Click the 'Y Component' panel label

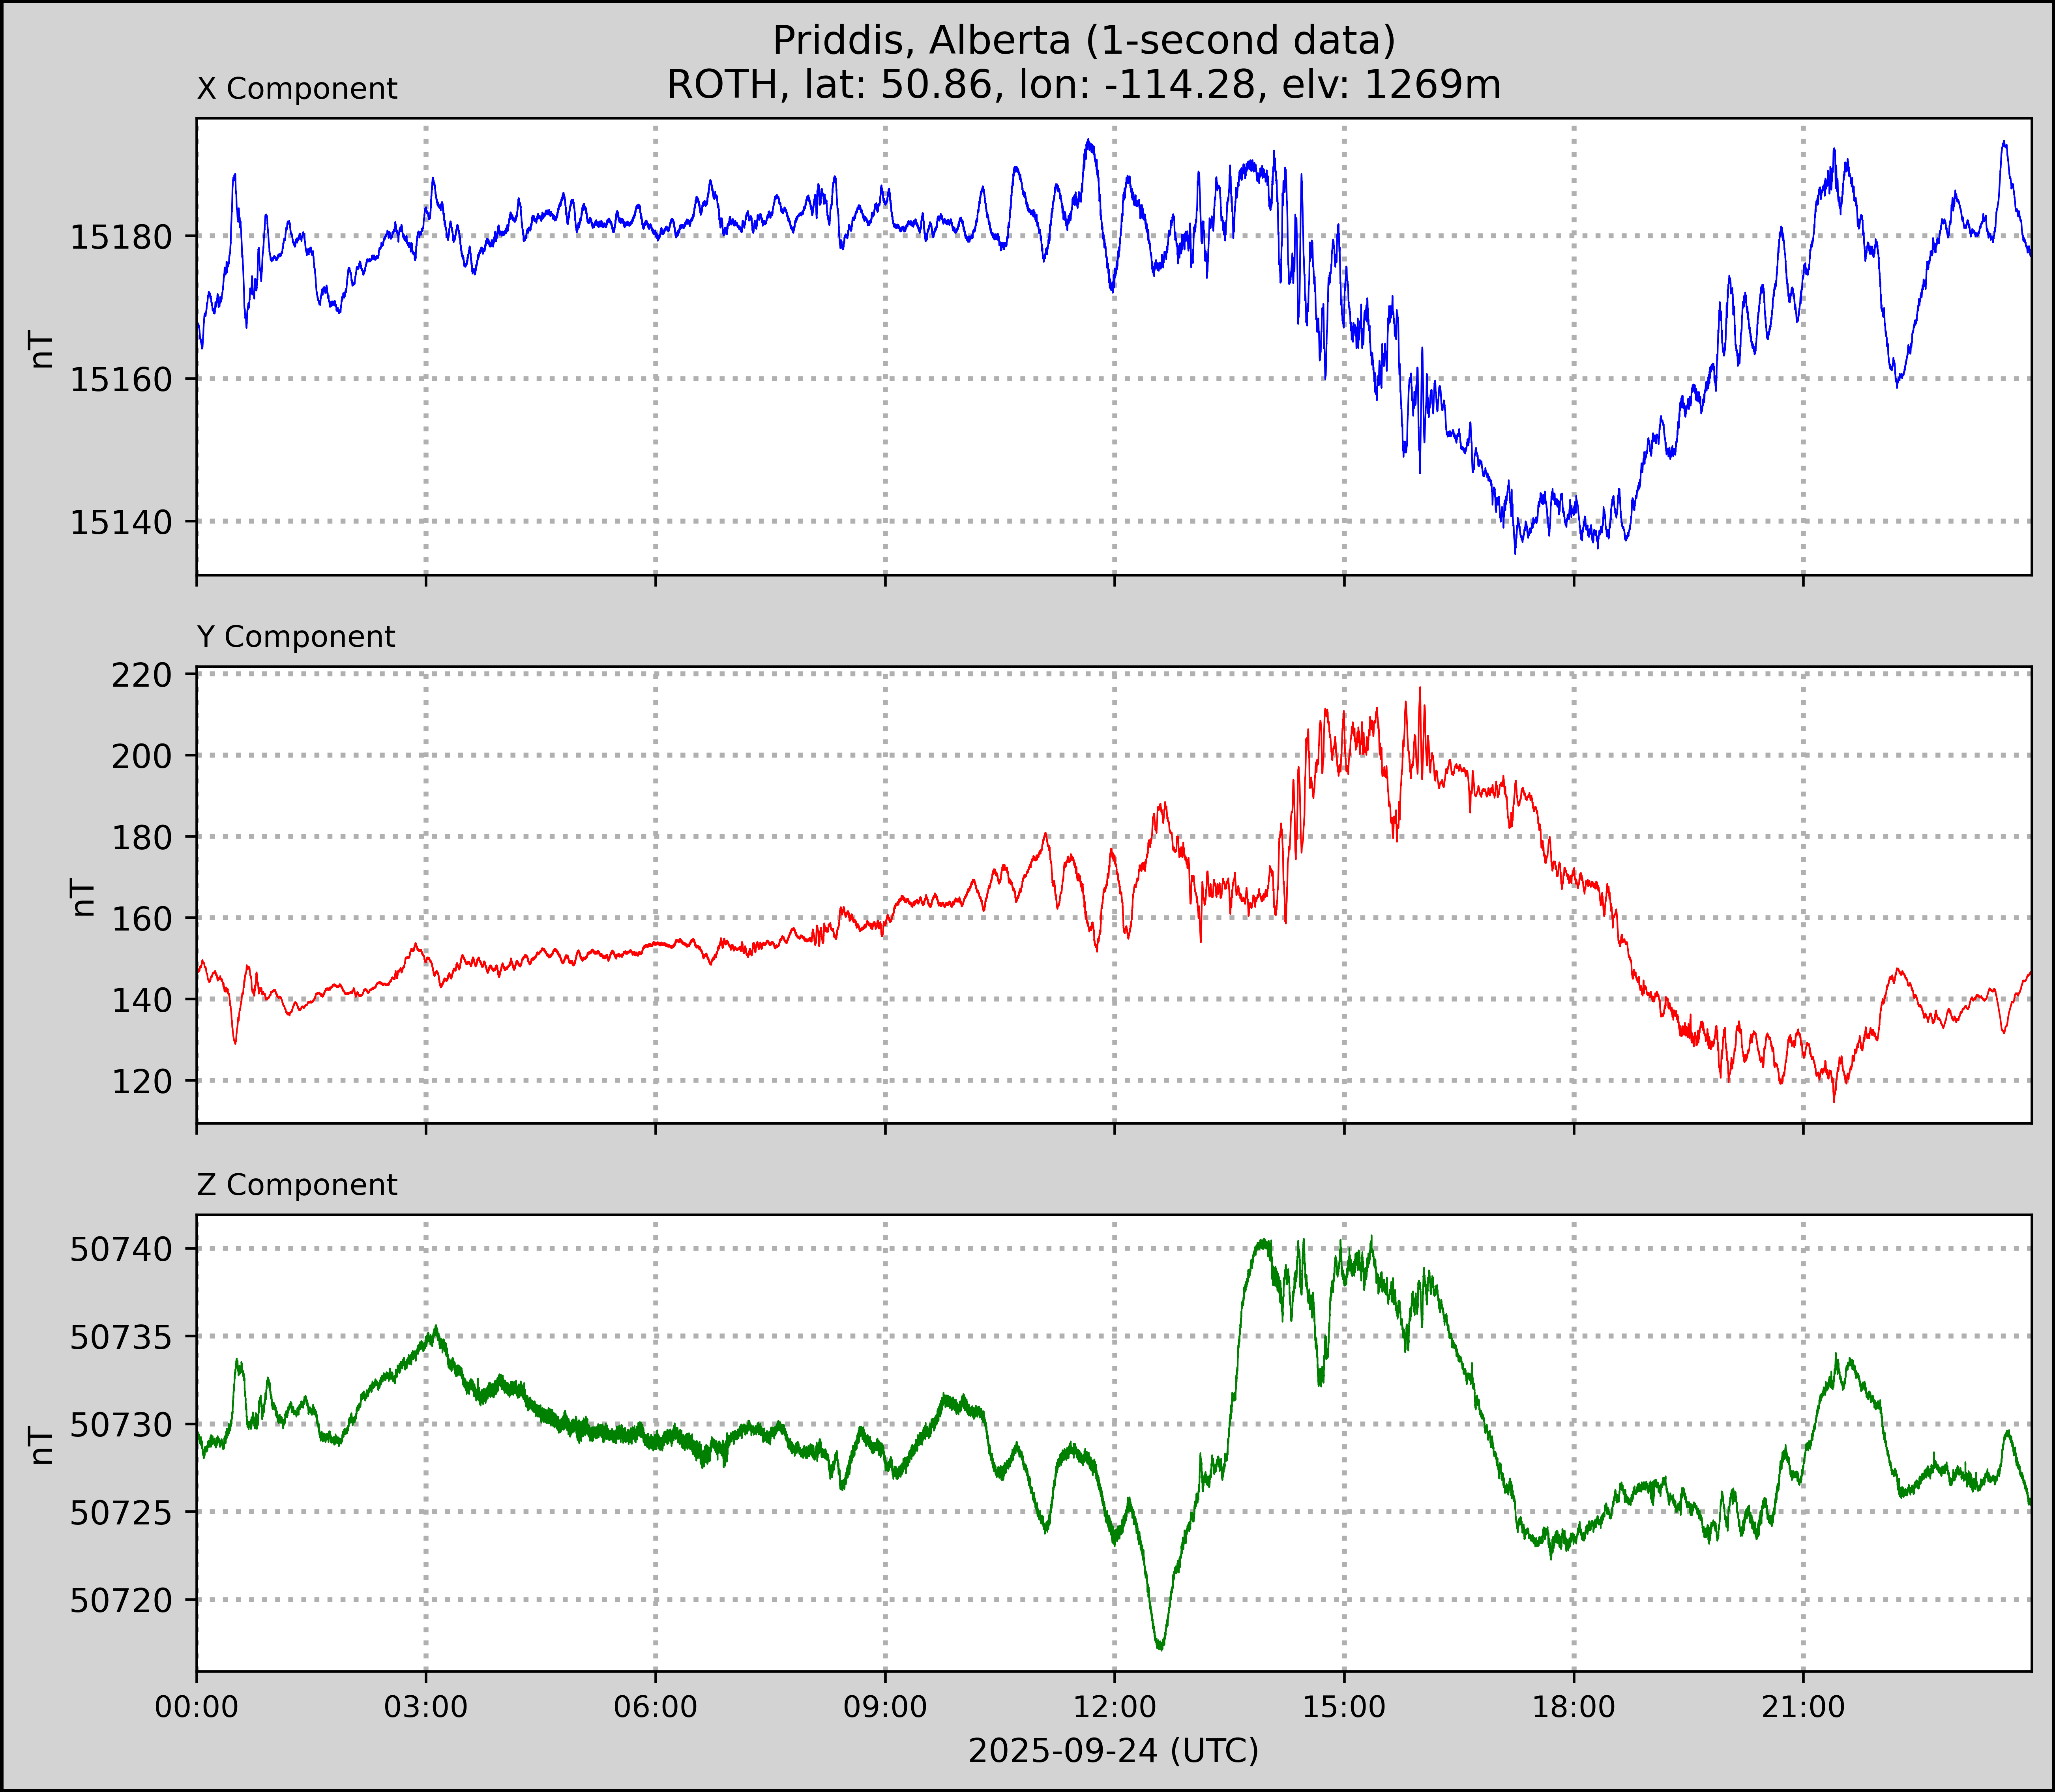pos(296,637)
